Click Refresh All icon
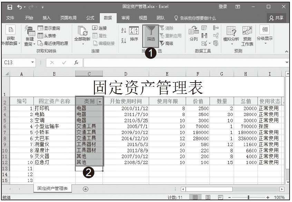This screenshot has height=202, width=292. tap(83, 34)
